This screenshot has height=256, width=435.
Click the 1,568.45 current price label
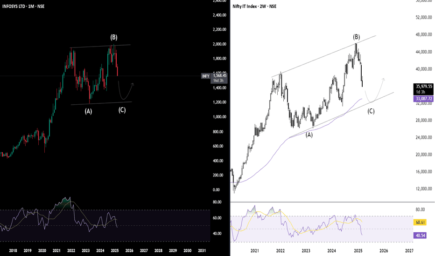pos(219,75)
